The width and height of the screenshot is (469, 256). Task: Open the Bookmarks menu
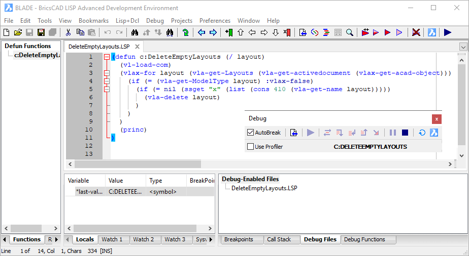point(93,21)
